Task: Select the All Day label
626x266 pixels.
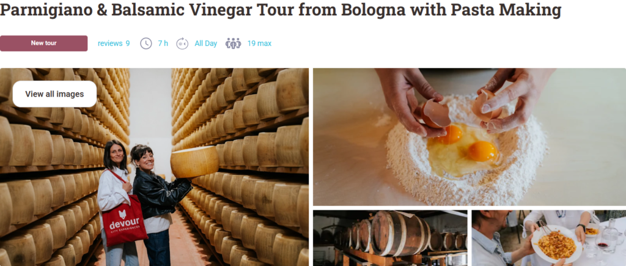Action: click(x=206, y=43)
